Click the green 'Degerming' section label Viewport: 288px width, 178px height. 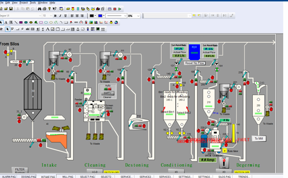pos(248,165)
